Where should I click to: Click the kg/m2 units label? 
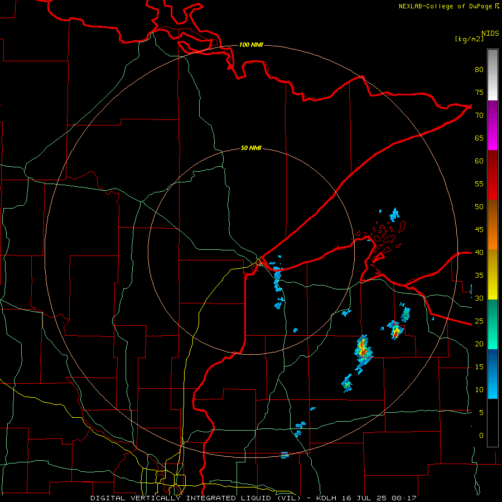(469, 39)
